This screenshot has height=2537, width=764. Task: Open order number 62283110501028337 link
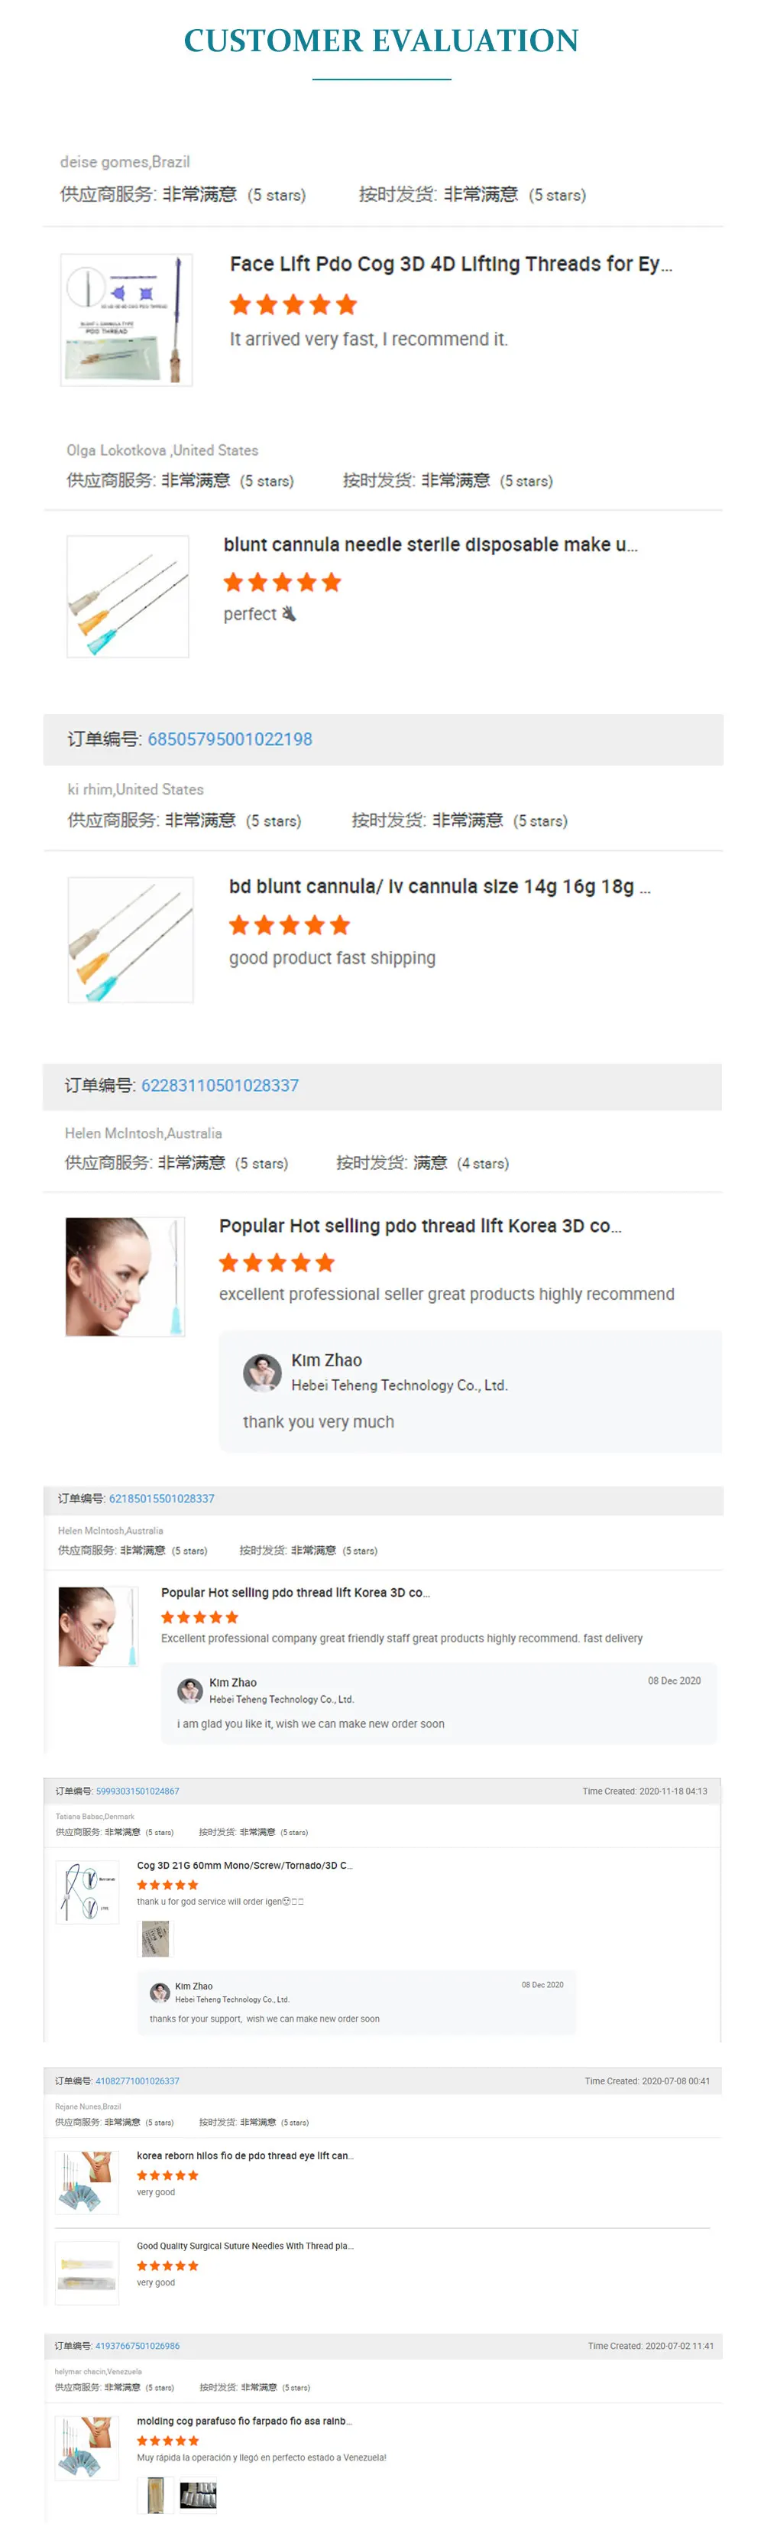point(219,1085)
